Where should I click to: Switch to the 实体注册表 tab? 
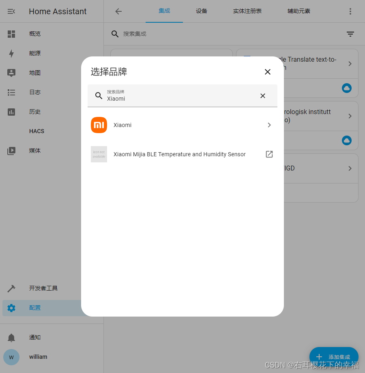coord(247,11)
